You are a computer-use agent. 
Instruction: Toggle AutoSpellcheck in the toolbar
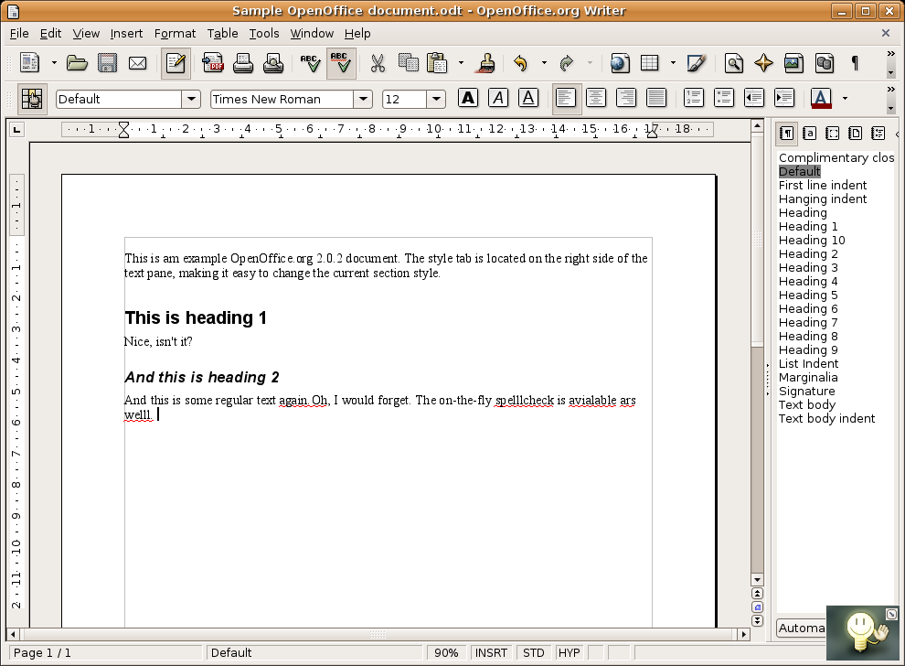[x=341, y=63]
